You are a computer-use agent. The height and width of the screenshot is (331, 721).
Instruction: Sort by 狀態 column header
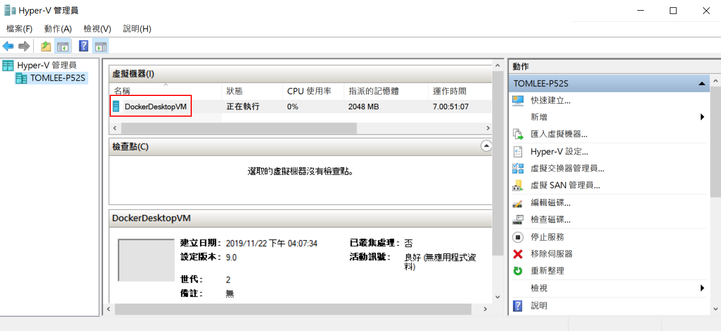pyautogui.click(x=252, y=91)
